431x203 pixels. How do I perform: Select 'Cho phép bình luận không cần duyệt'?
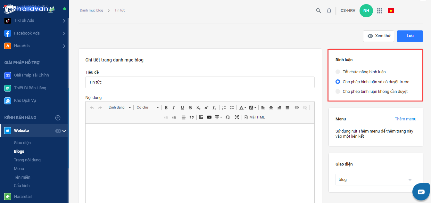pyautogui.click(x=338, y=92)
